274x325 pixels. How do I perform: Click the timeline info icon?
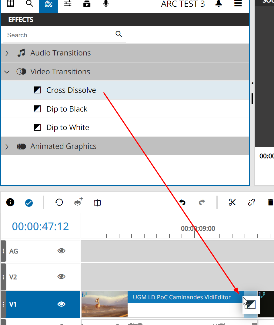pos(10,202)
